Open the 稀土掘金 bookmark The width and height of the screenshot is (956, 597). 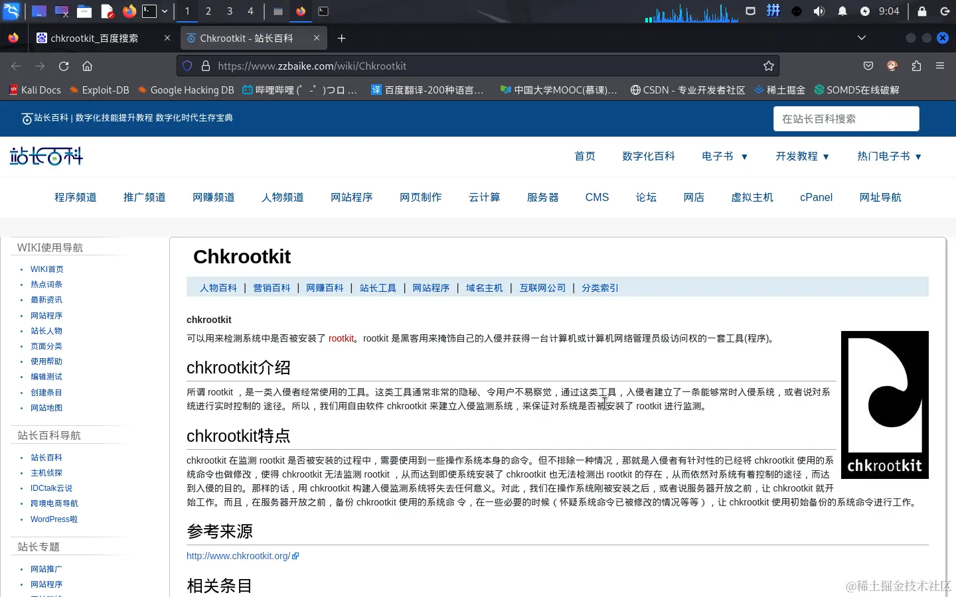click(x=779, y=90)
